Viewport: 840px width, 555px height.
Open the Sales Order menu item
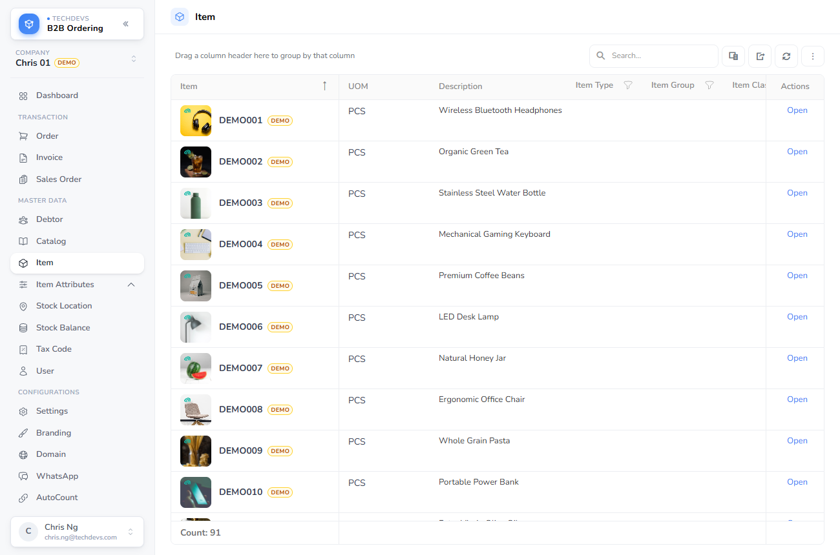coord(77,179)
